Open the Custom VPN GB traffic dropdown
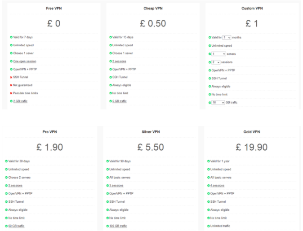The width and height of the screenshot is (303, 231). (x=218, y=103)
